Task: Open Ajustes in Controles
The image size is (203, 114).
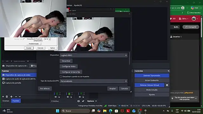Action: click(x=152, y=95)
